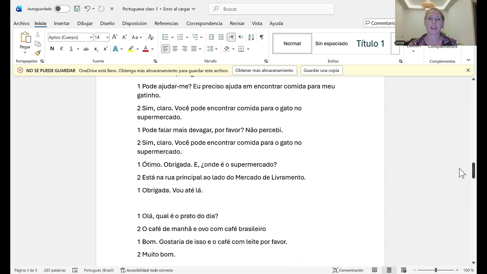487x274 pixels.
Task: Toggle italic formatting K
Action: click(x=62, y=49)
